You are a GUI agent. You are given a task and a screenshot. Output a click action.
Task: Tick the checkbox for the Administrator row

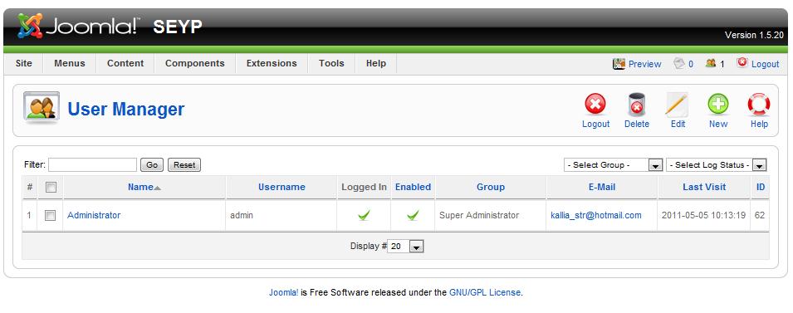pyautogui.click(x=50, y=215)
